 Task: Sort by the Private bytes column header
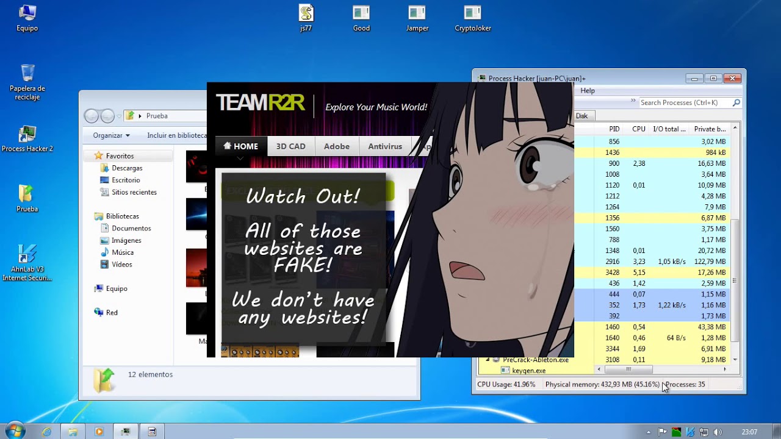[710, 129]
